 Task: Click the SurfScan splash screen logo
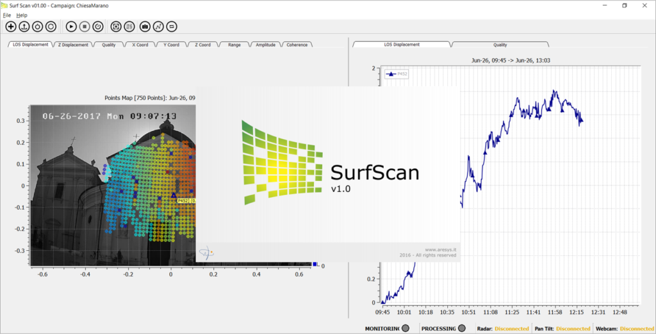point(283,162)
